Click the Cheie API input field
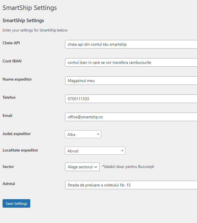 (x=131, y=44)
